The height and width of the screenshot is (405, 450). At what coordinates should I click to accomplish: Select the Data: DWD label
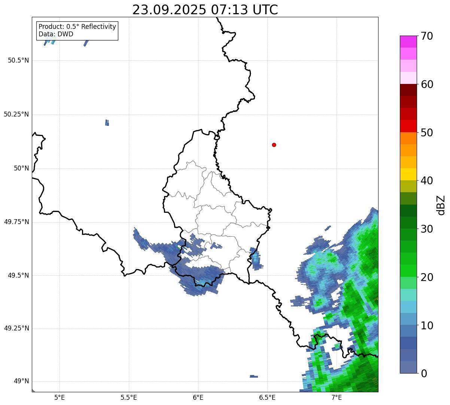(x=56, y=34)
